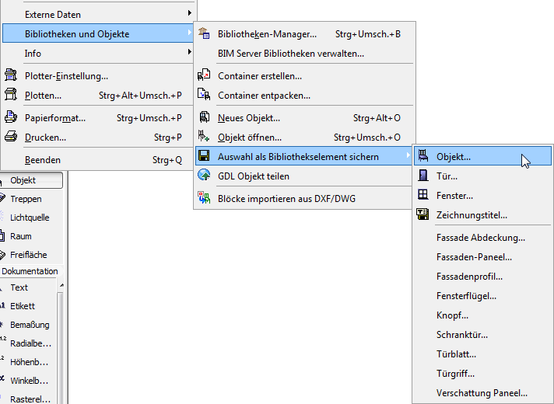Click the Fenster window icon

pyautogui.click(x=423, y=195)
